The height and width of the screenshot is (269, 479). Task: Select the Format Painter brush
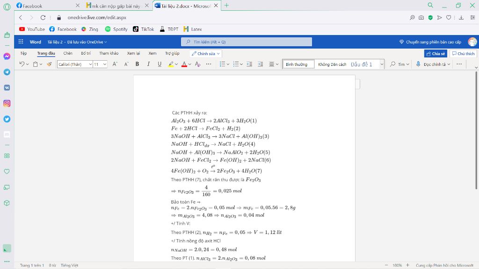pyautogui.click(x=49, y=64)
